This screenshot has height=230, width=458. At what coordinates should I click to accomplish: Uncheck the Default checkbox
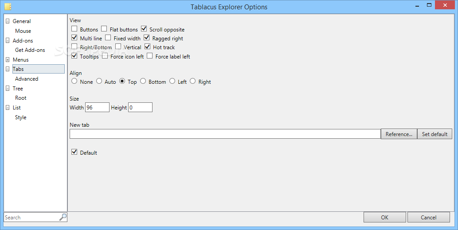tap(74, 152)
